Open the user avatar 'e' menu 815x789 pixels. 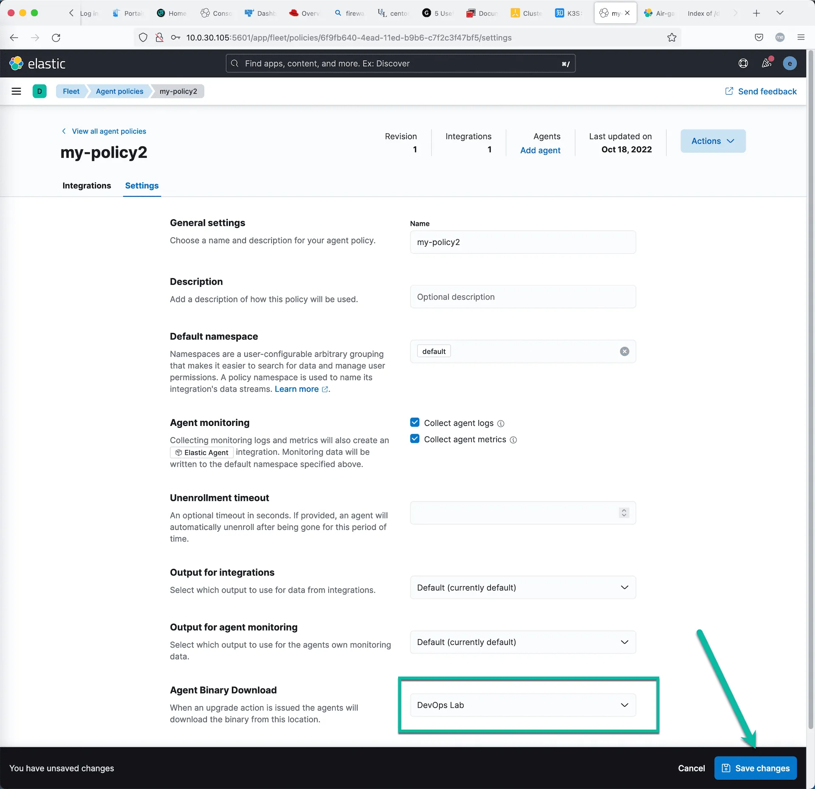pyautogui.click(x=790, y=64)
